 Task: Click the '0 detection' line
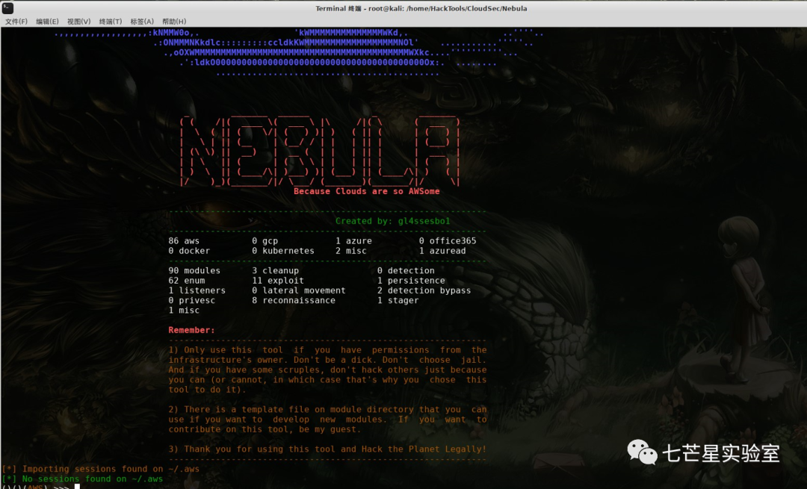point(406,270)
